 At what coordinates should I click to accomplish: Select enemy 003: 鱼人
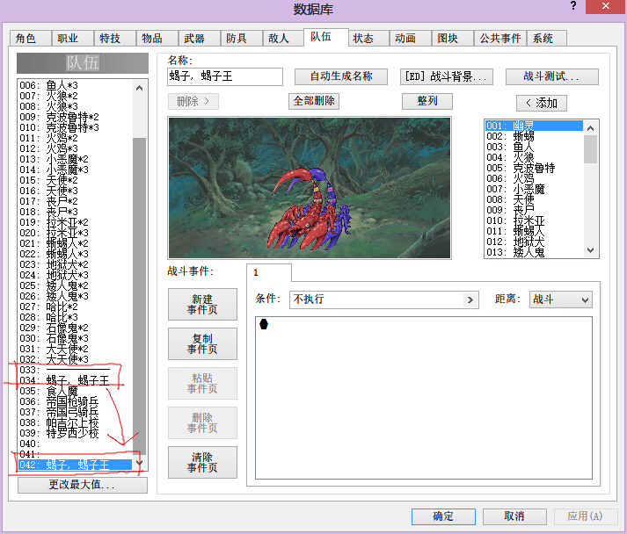[x=535, y=147]
